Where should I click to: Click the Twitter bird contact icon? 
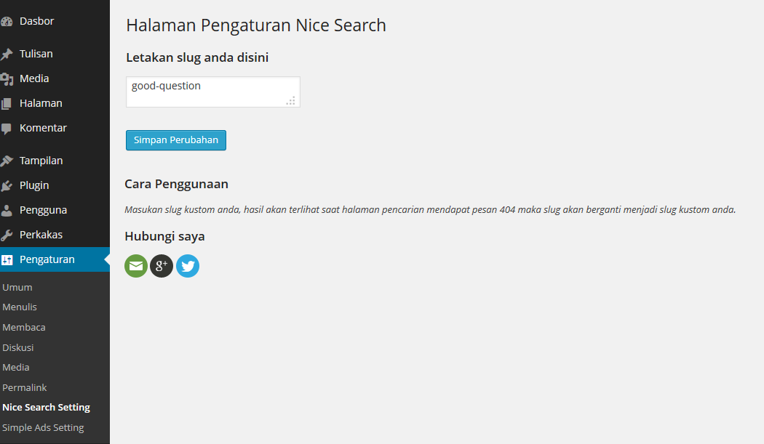(188, 266)
